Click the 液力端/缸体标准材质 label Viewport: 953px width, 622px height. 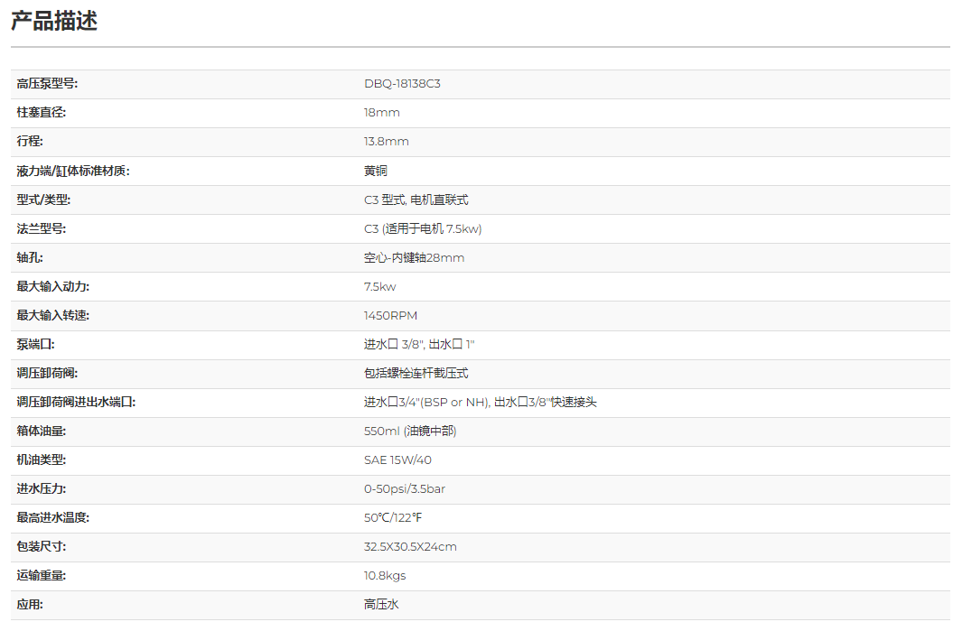click(73, 171)
